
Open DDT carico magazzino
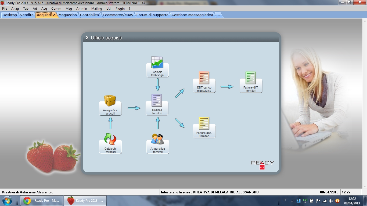204,82
